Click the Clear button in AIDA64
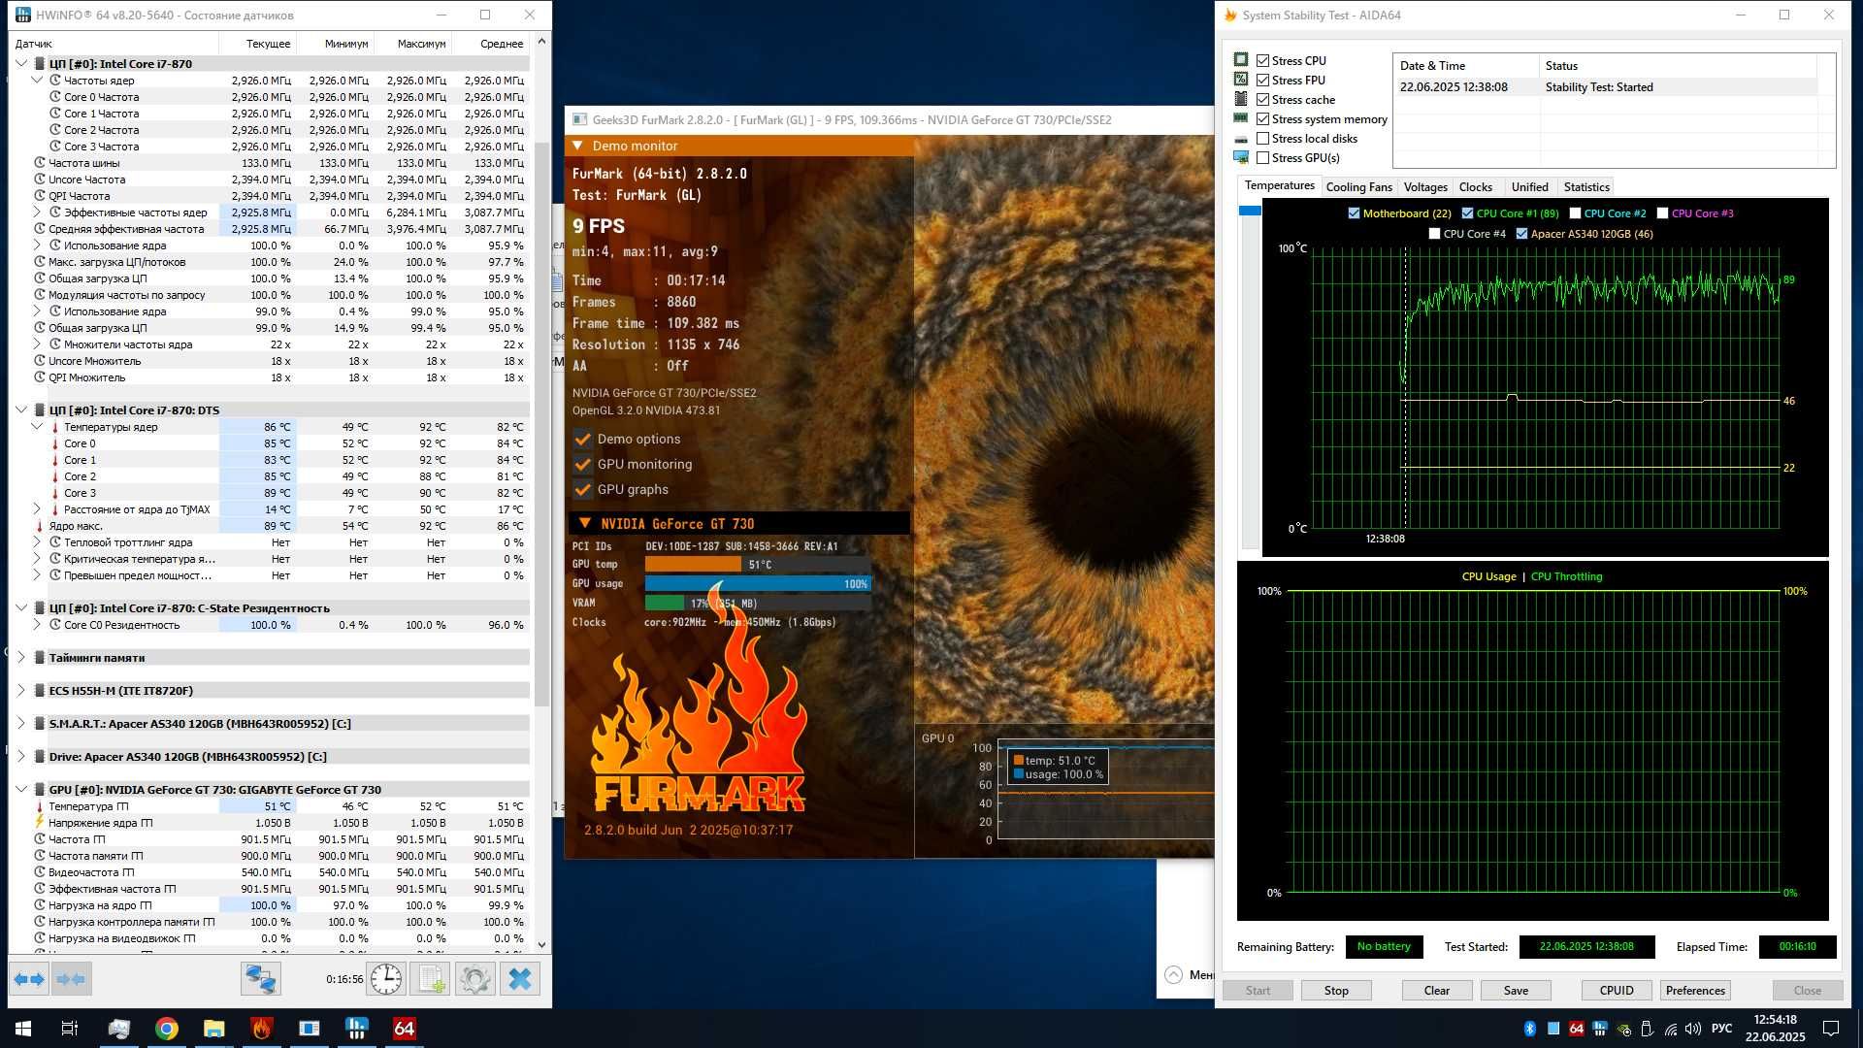 [x=1437, y=991]
